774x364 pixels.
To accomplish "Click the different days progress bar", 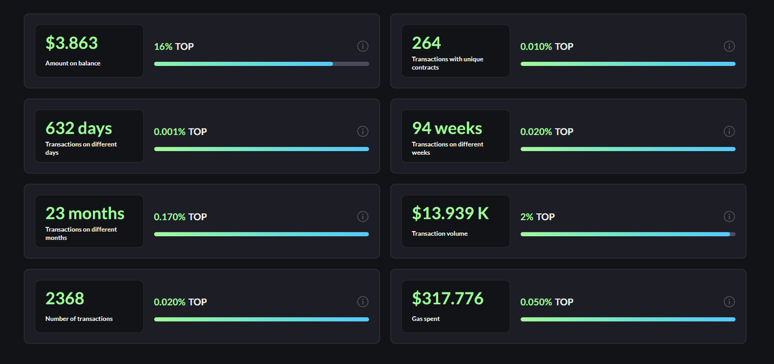I will click(x=261, y=149).
